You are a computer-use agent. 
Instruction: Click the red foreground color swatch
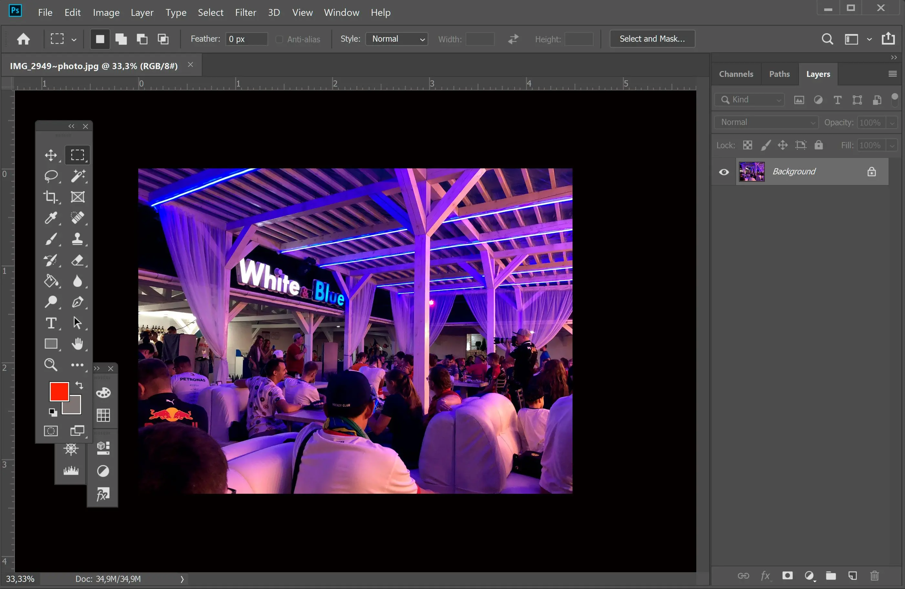(59, 391)
